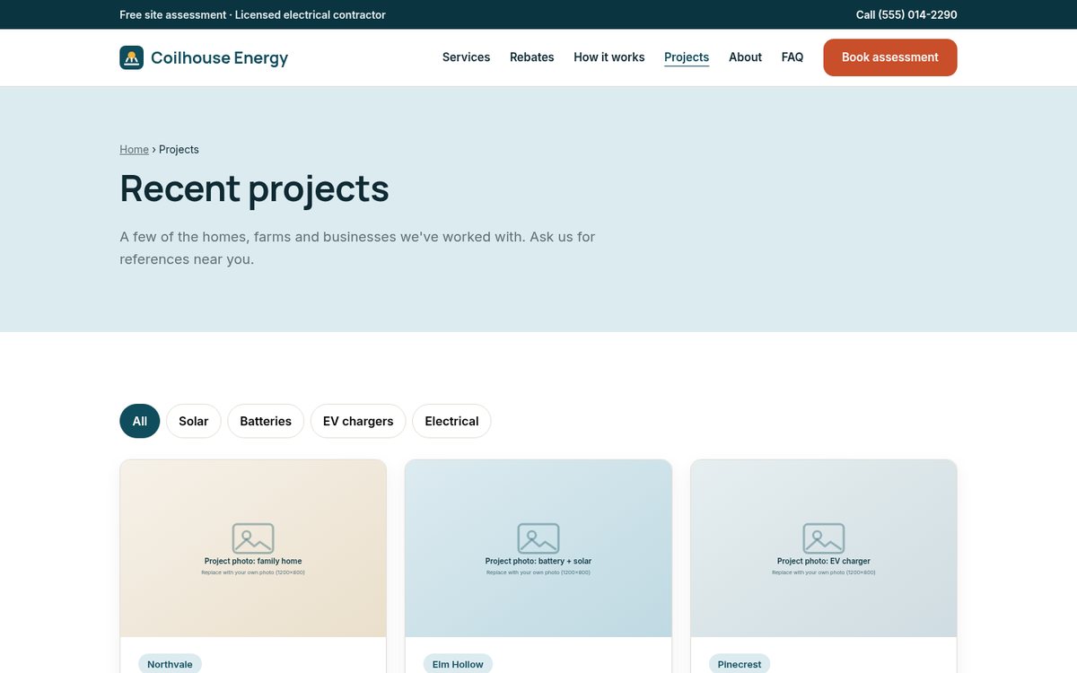Click the 'A few of the homes' intro paragraph

tap(357, 248)
